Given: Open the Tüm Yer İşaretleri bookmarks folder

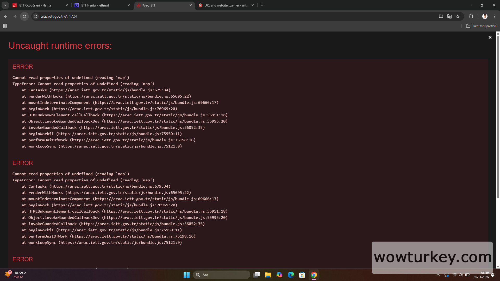Looking at the screenshot, I should coord(481,26).
